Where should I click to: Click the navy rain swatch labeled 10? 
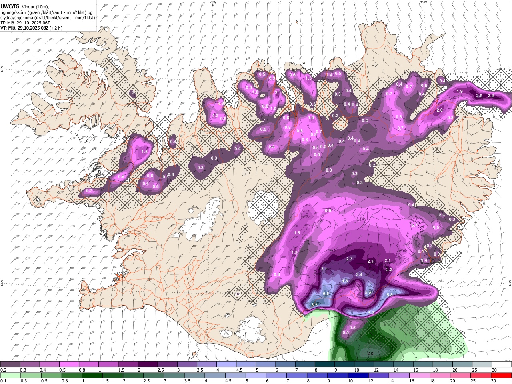pyautogui.click(x=358, y=375)
